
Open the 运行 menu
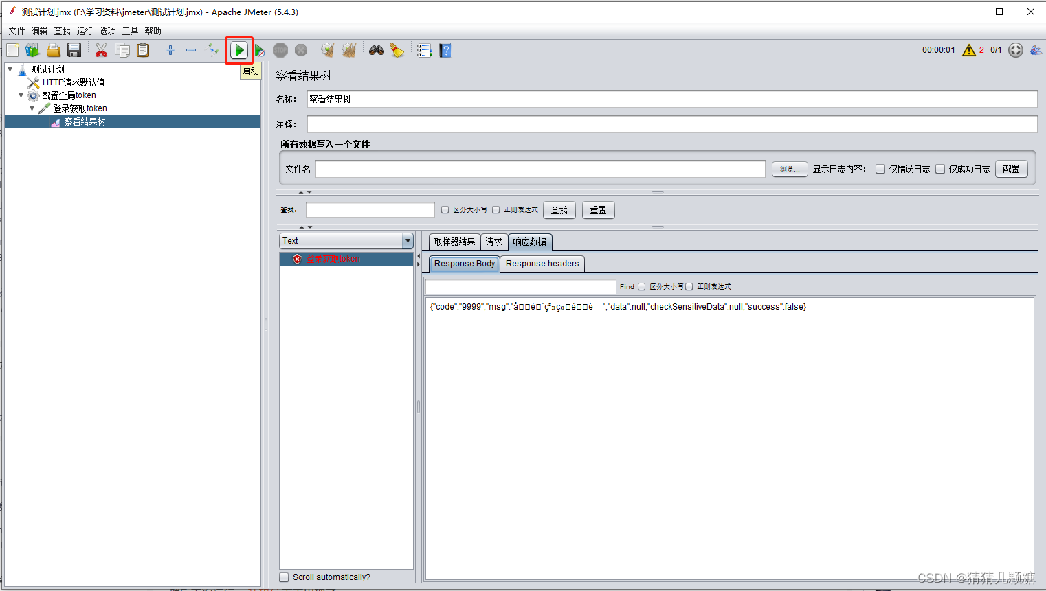coord(85,31)
